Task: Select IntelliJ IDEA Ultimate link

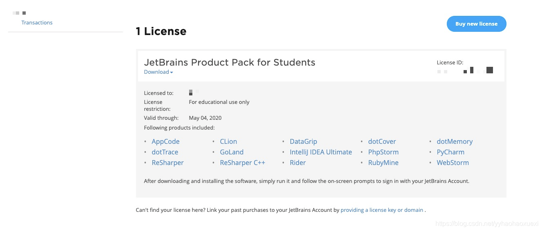Action: 321,152
